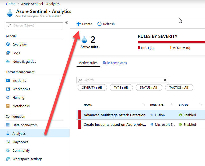Screen dimensions: 205x166
Task: Click the Create plus icon
Action: click(78, 24)
